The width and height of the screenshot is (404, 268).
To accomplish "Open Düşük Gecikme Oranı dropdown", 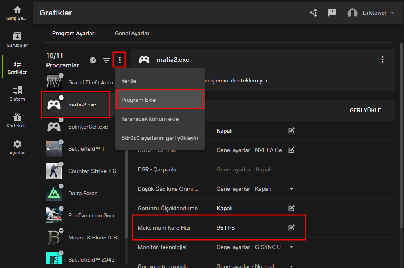I will [292, 189].
